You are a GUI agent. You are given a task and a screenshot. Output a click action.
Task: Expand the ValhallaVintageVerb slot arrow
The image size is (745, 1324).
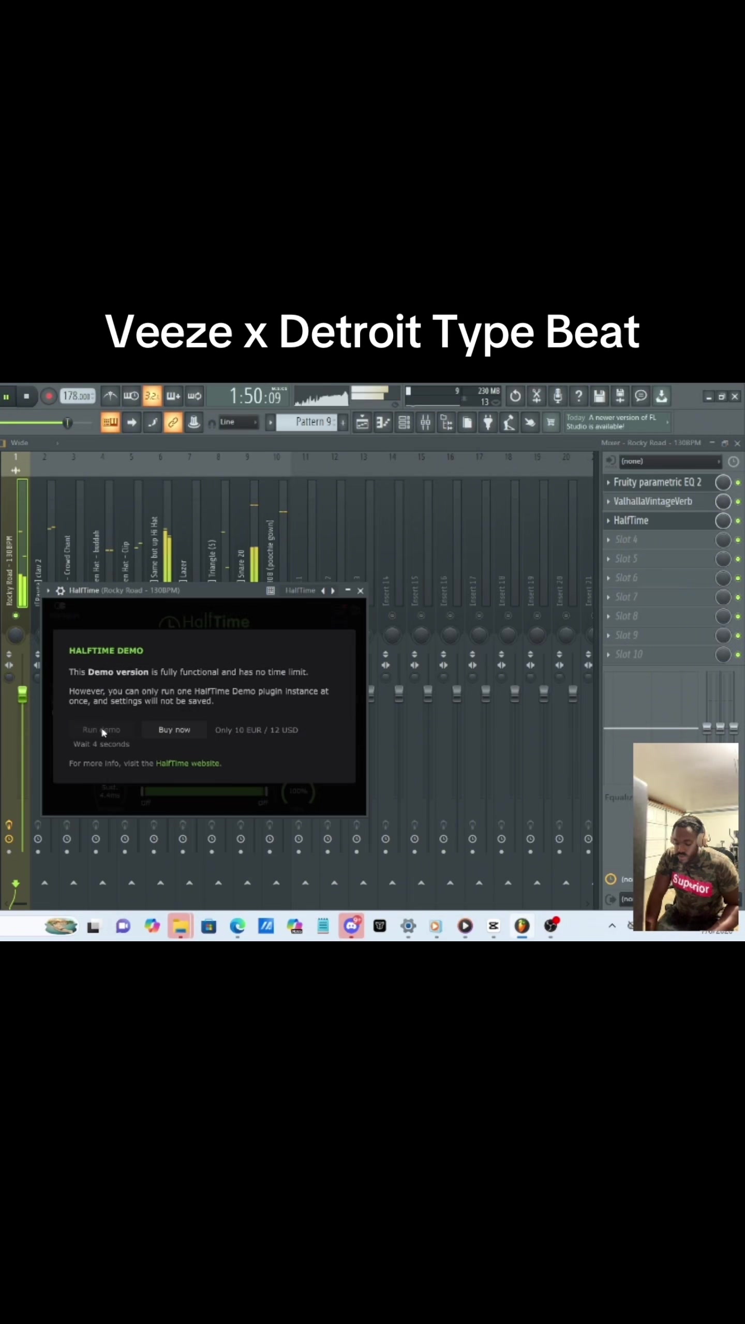point(608,502)
